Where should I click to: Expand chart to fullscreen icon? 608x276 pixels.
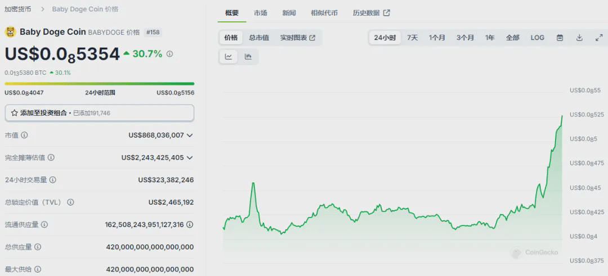click(598, 38)
